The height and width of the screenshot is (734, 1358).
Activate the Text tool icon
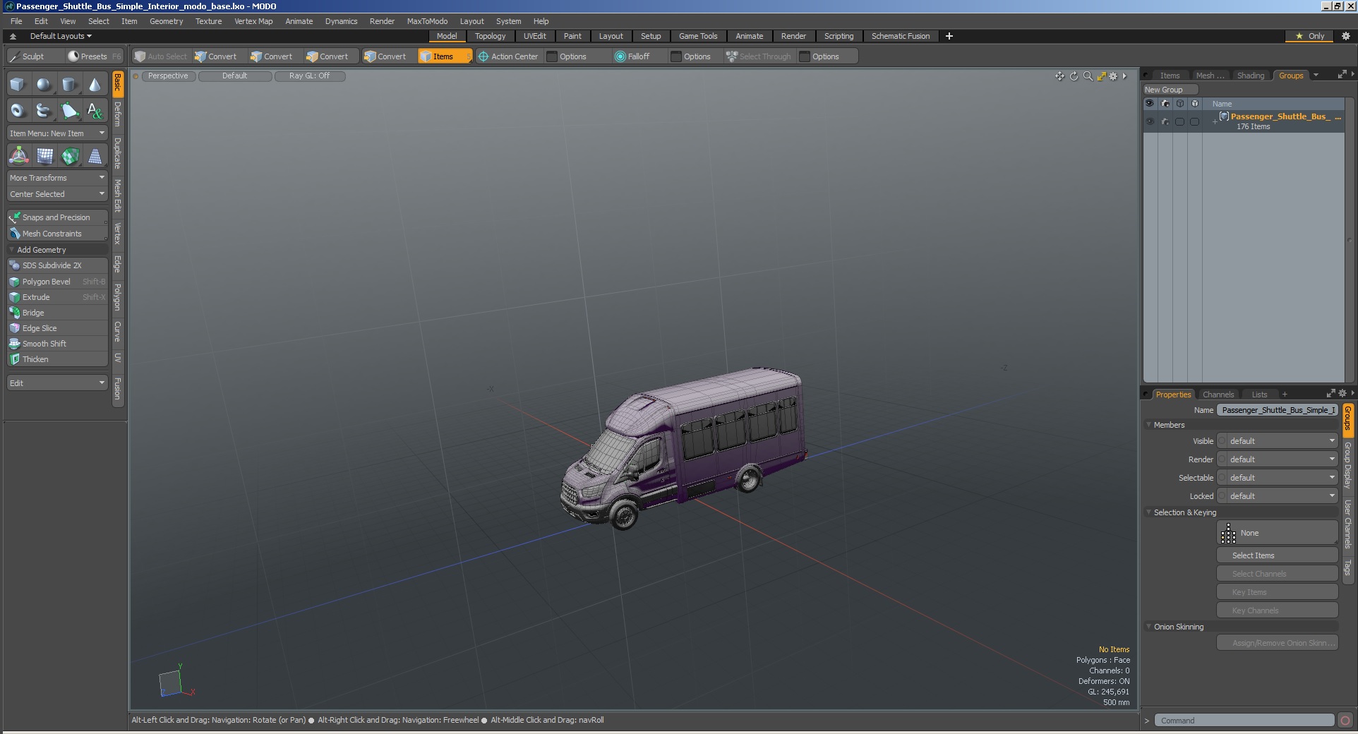pyautogui.click(x=95, y=110)
